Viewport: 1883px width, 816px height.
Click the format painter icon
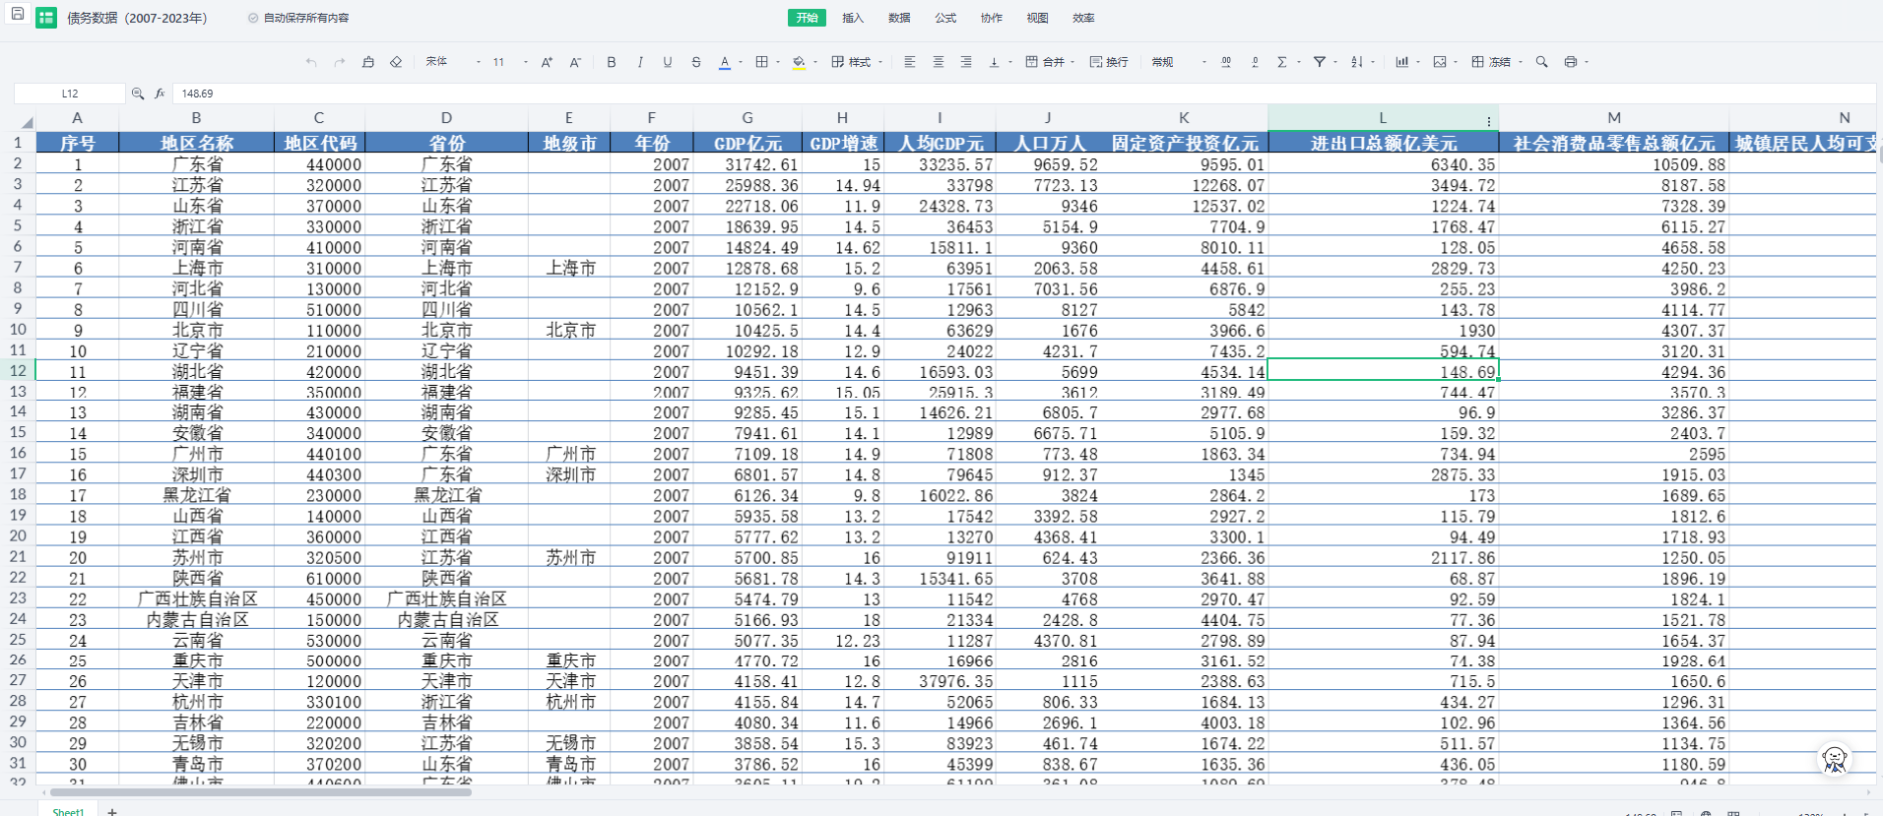tap(368, 62)
